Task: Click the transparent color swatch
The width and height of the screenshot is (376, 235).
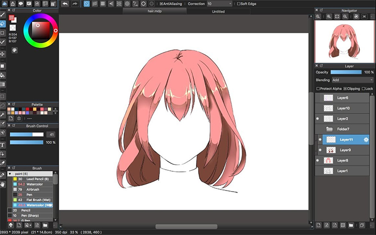Action: [13, 28]
